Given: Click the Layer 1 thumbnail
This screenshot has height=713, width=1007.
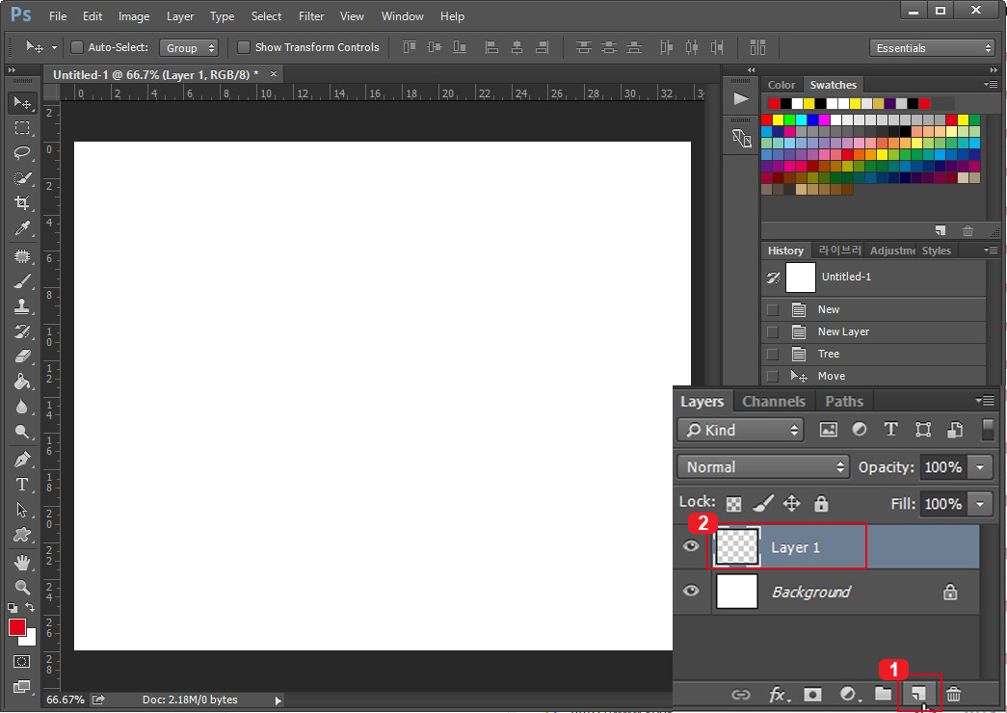Looking at the screenshot, I should point(736,546).
